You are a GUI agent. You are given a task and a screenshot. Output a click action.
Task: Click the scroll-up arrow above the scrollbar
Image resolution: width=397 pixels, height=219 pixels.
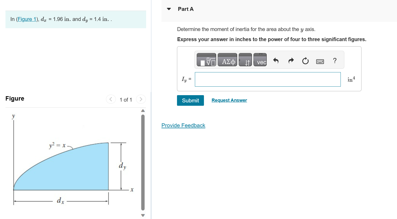click(x=143, y=110)
